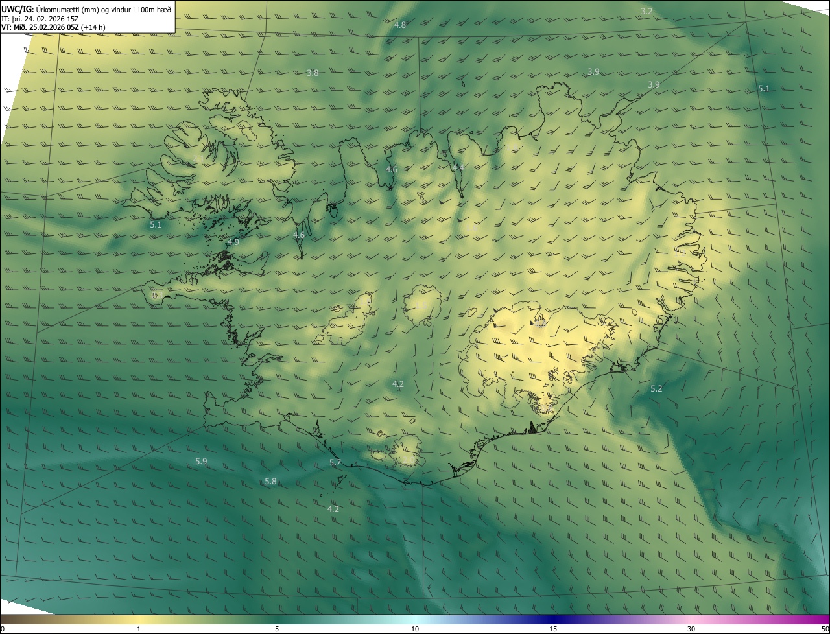Click the colorbar tick label 15
Image resolution: width=830 pixels, height=634 pixels.
[x=553, y=629]
